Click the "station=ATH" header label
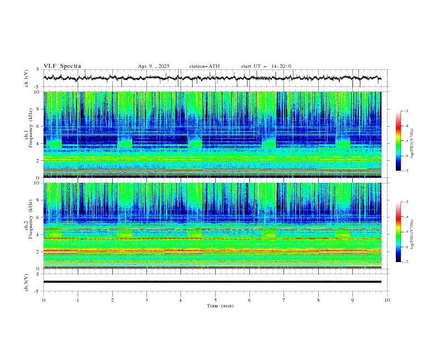436x337 pixels. (x=204, y=66)
